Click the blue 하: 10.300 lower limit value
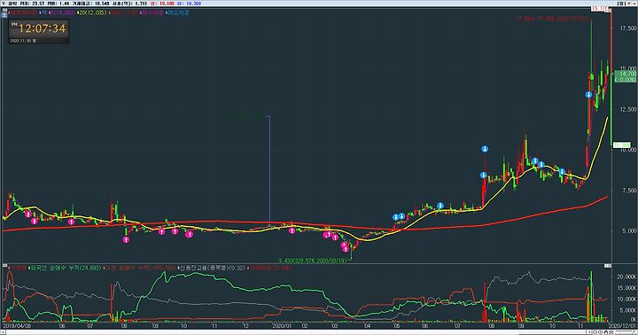Image resolution: width=638 pixels, height=335 pixels. point(189,4)
